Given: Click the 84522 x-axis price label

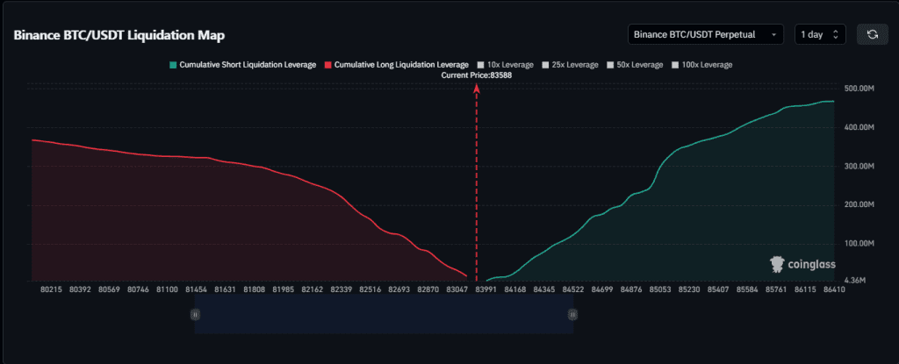Looking at the screenshot, I should [x=572, y=289].
